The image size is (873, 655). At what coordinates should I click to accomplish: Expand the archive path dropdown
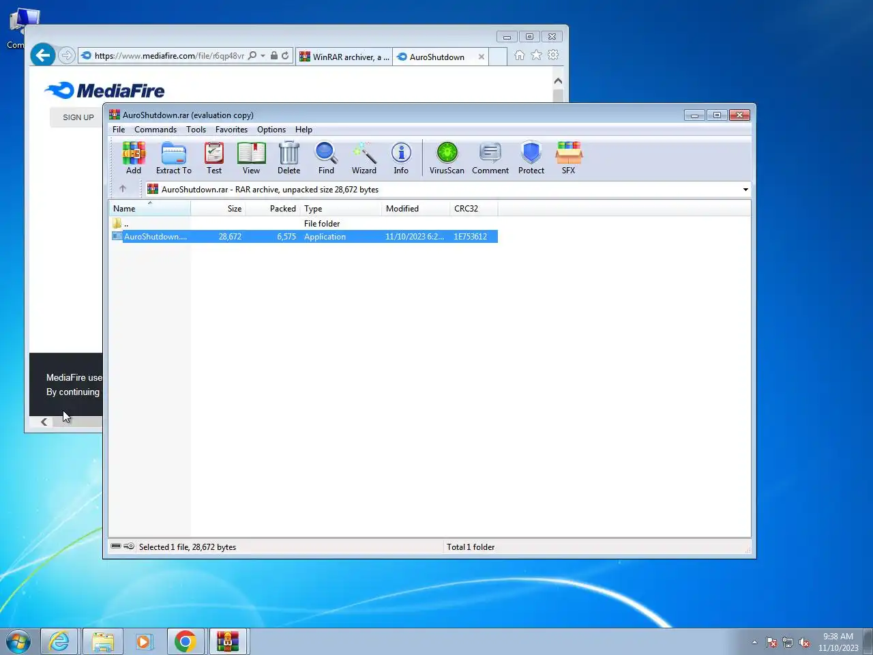[745, 190]
